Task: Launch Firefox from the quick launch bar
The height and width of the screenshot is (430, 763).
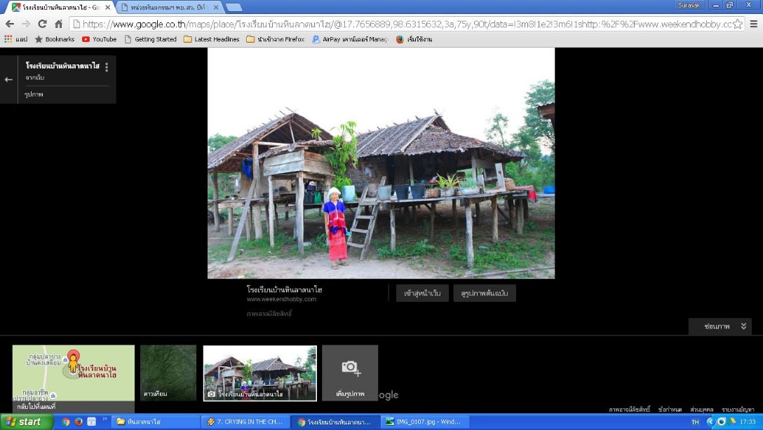Action: point(79,422)
